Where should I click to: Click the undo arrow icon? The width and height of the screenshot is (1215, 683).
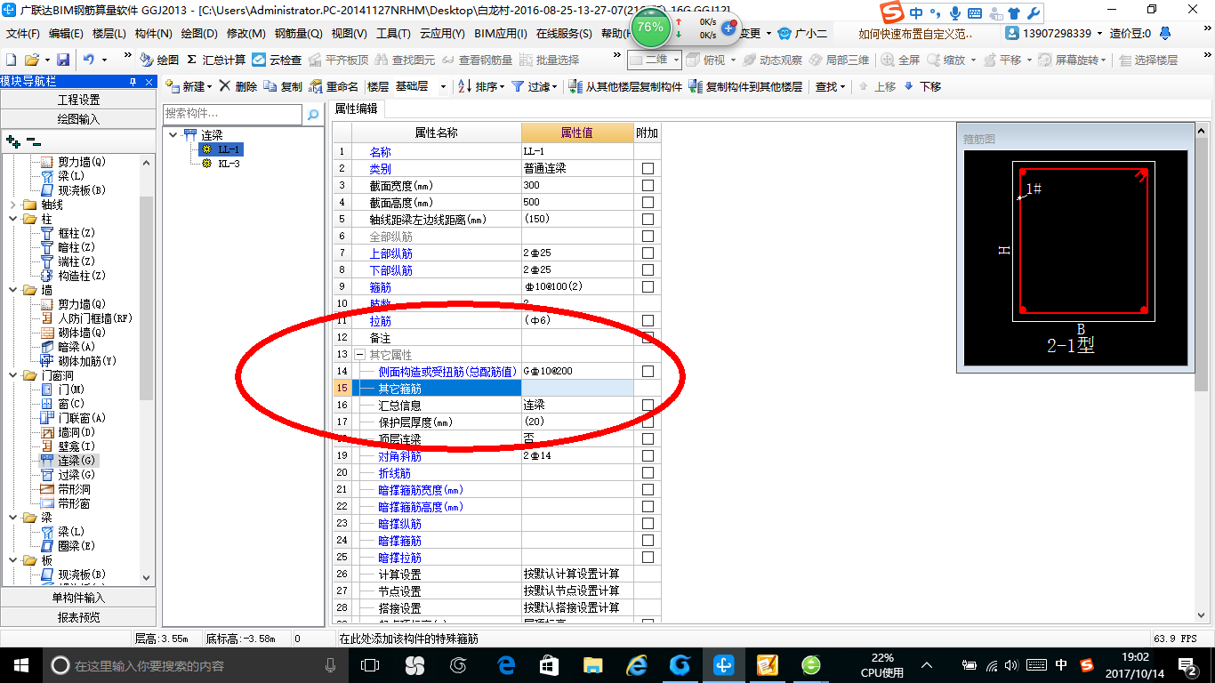89,60
